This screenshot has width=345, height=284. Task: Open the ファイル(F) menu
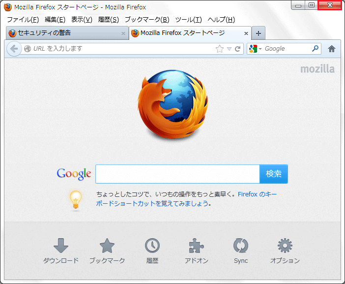[x=23, y=20]
